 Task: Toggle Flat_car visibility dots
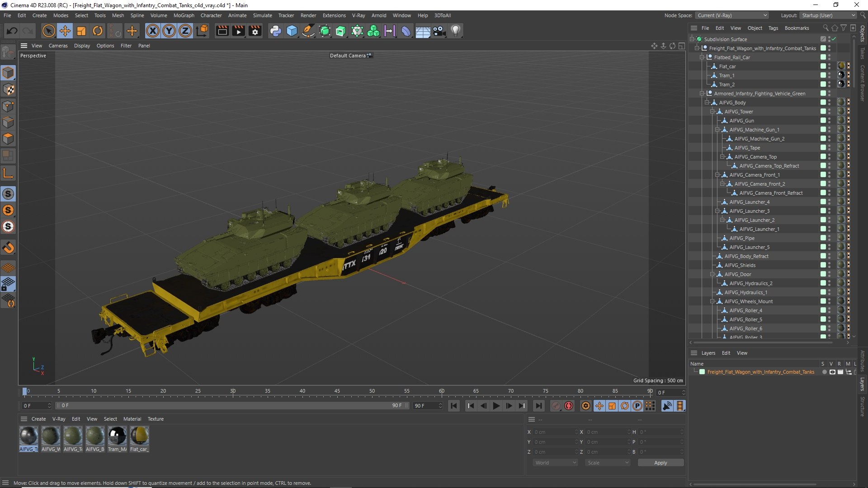click(829, 66)
